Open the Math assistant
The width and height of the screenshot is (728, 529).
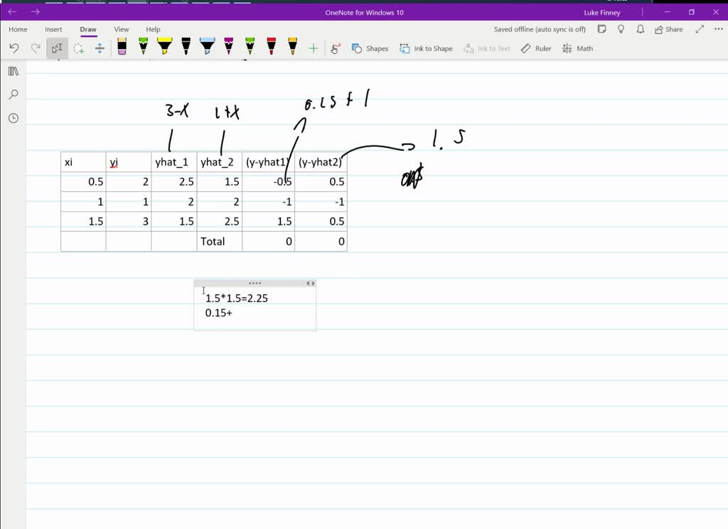pyautogui.click(x=577, y=48)
